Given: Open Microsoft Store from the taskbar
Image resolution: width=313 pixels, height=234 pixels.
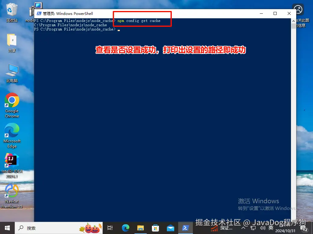Looking at the screenshot, I should (156, 228).
